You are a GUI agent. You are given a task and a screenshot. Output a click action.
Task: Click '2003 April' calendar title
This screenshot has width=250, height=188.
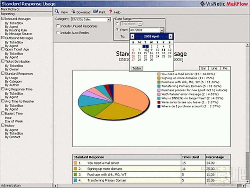pyautogui.click(x=151, y=36)
